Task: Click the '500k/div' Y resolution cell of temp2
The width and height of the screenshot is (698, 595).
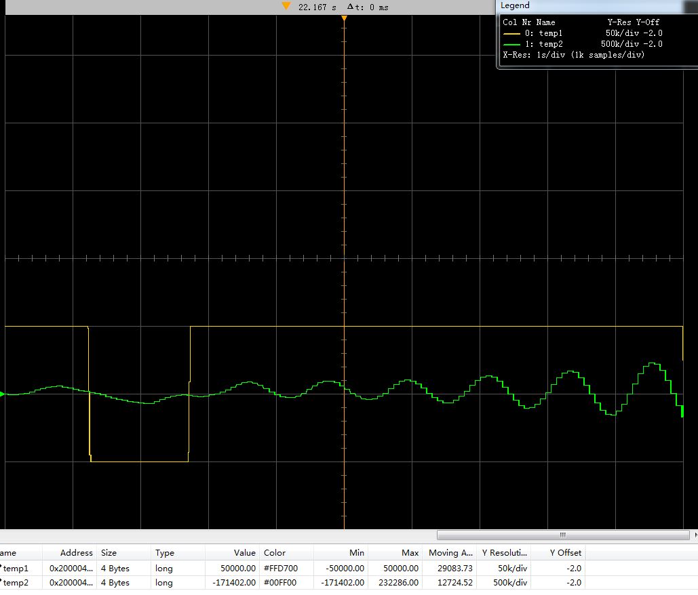Action: (504, 583)
